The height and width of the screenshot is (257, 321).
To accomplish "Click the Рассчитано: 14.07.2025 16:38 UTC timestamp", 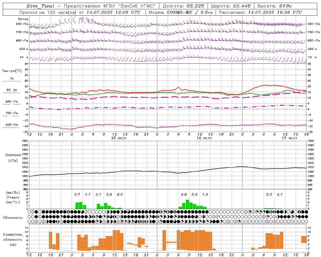I will coord(260,12).
